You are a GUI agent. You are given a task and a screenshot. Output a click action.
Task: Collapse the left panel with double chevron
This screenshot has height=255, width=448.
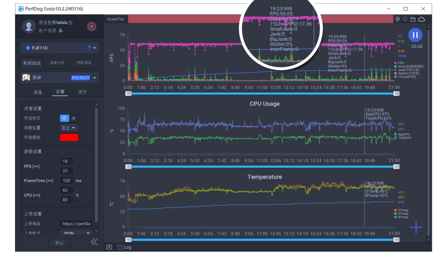(94, 242)
